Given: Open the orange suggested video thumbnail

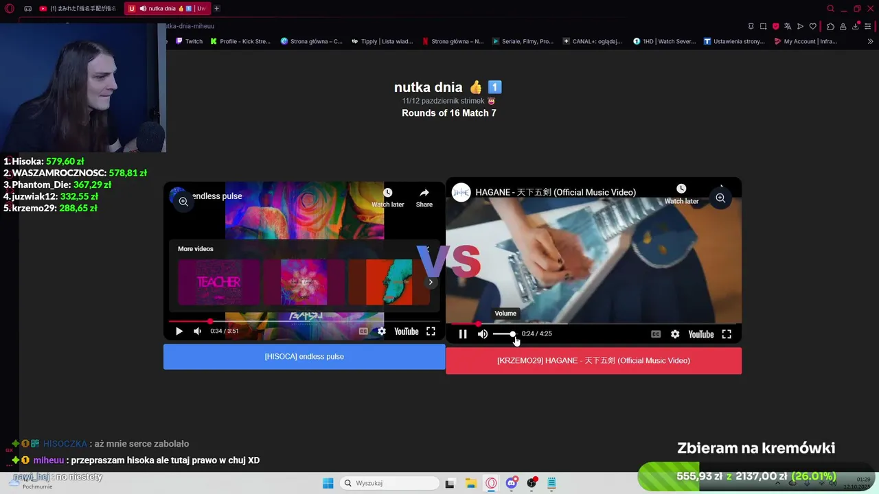Looking at the screenshot, I should click(389, 282).
